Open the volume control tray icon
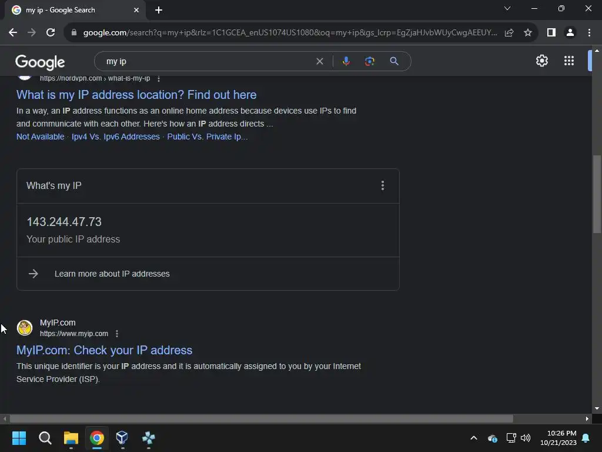602x452 pixels. [526, 438]
